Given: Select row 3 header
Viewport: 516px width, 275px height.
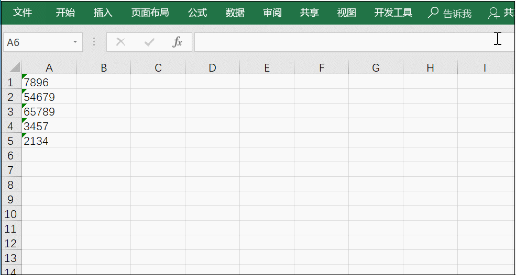Looking at the screenshot, I should 11,111.
